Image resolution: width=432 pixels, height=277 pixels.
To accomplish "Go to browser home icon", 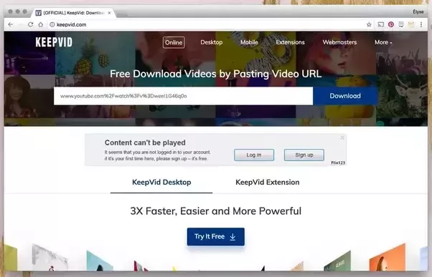I will tap(40, 24).
